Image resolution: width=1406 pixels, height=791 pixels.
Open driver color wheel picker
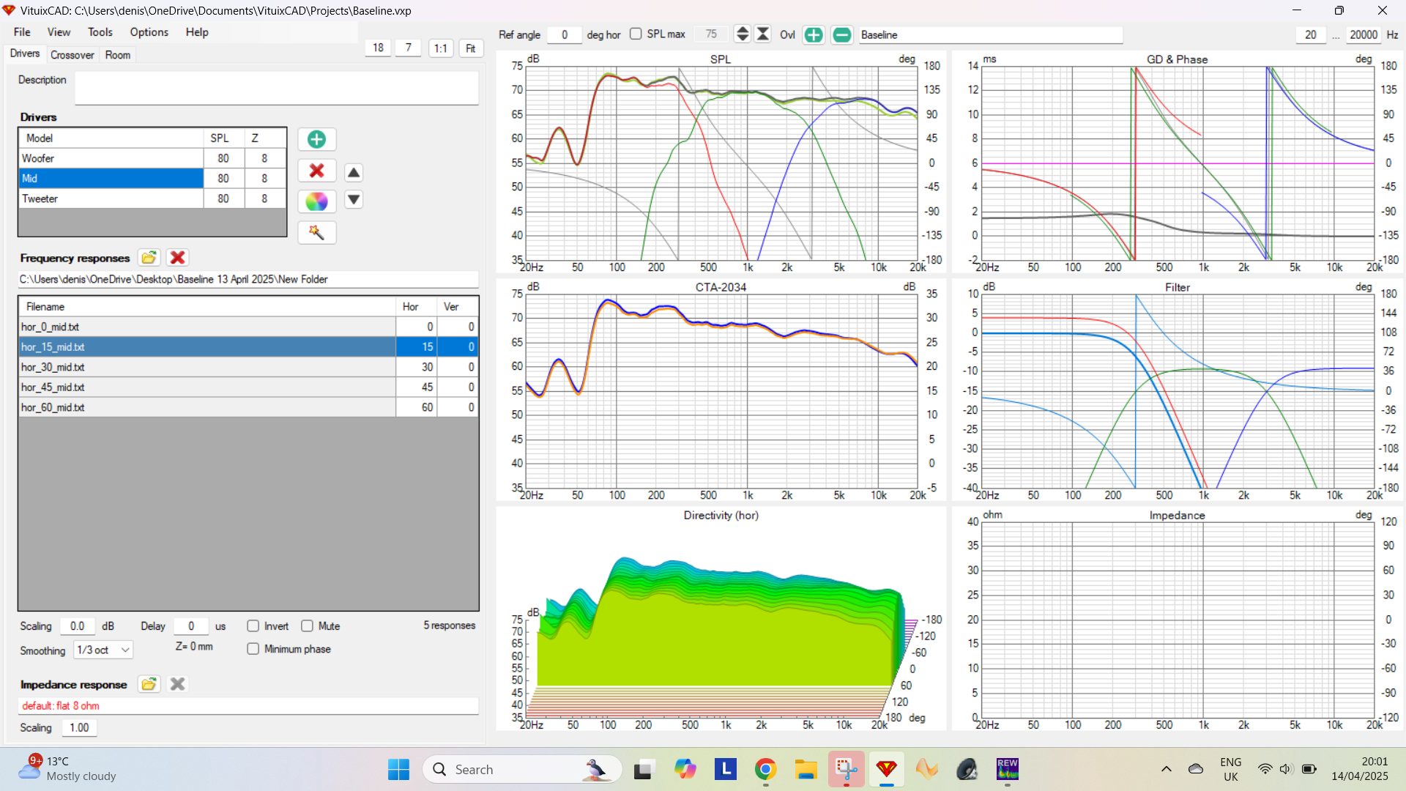point(316,201)
